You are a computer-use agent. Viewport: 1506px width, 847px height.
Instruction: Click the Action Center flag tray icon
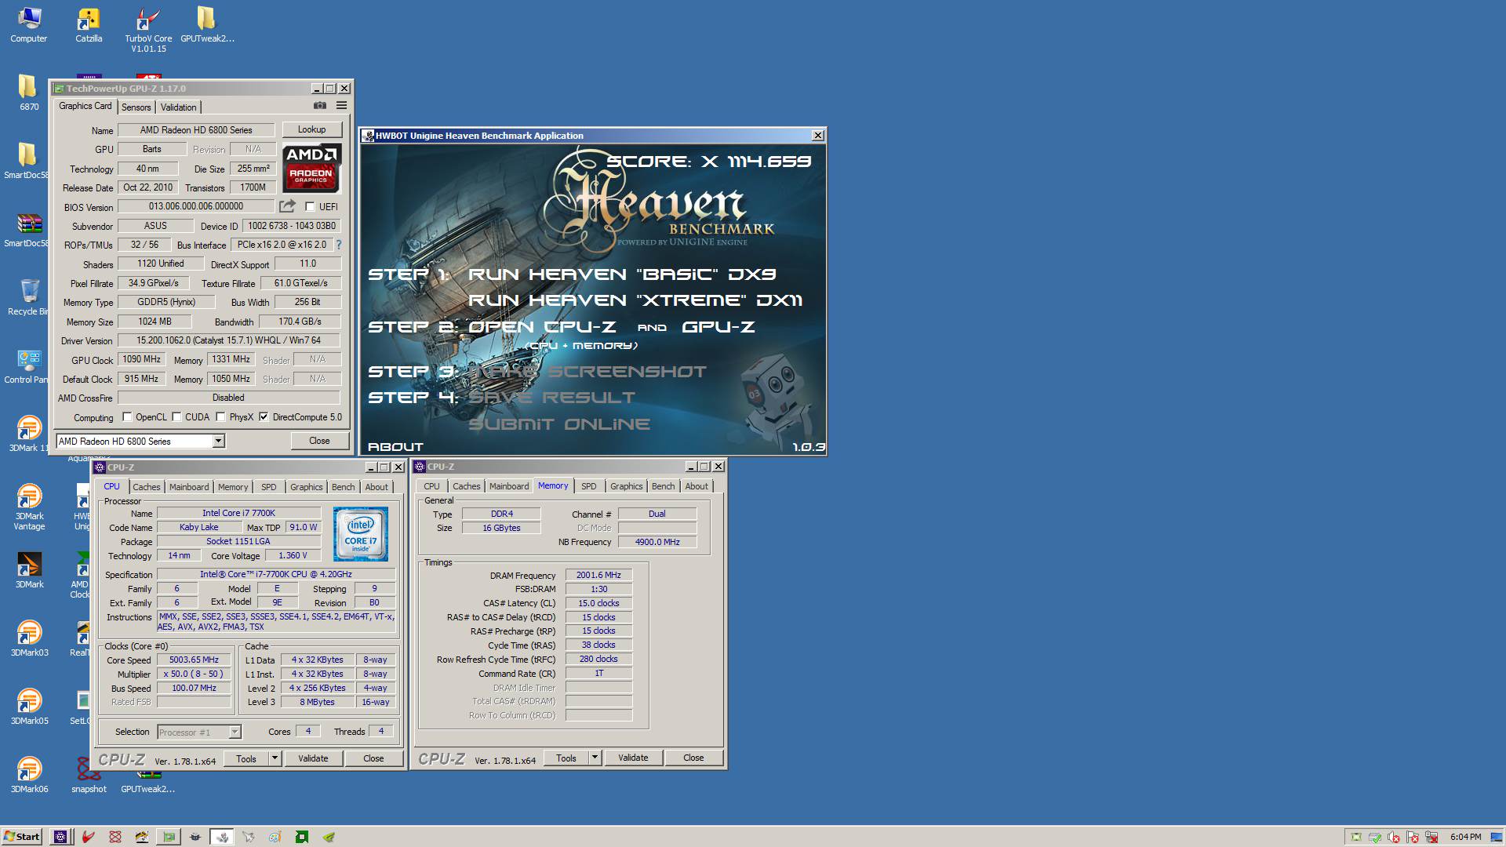(x=1413, y=837)
